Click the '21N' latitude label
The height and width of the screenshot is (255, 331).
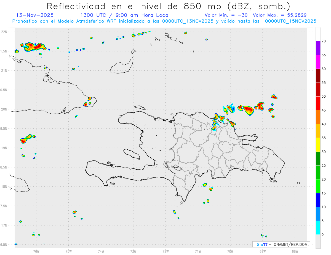click(x=5, y=70)
